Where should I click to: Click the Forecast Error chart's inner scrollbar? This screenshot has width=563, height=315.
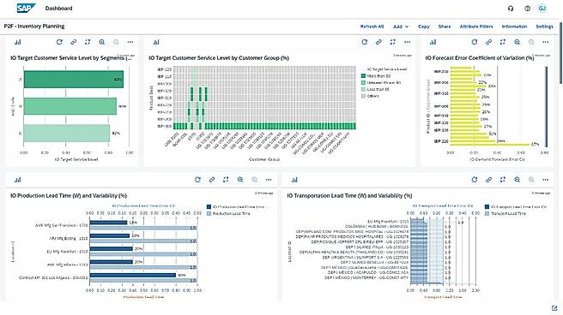(x=547, y=107)
